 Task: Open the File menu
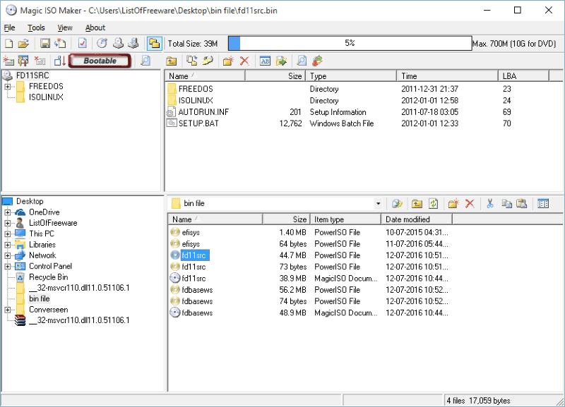pyautogui.click(x=9, y=28)
